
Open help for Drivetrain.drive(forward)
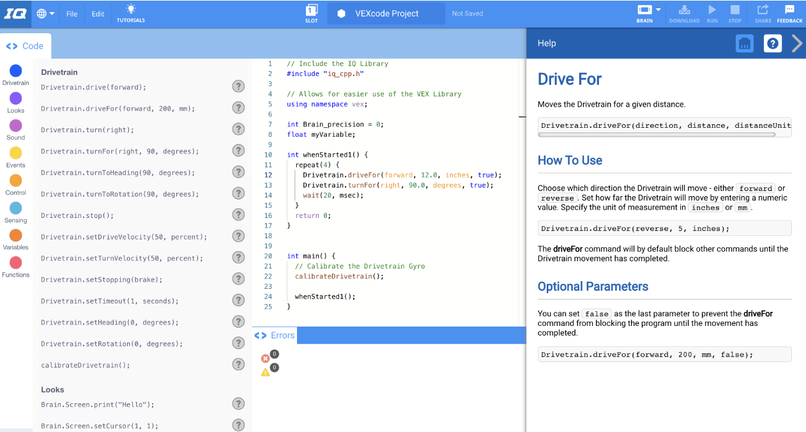(238, 87)
